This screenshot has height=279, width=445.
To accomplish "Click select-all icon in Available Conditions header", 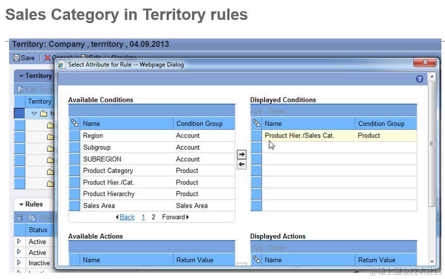I will coord(75,123).
